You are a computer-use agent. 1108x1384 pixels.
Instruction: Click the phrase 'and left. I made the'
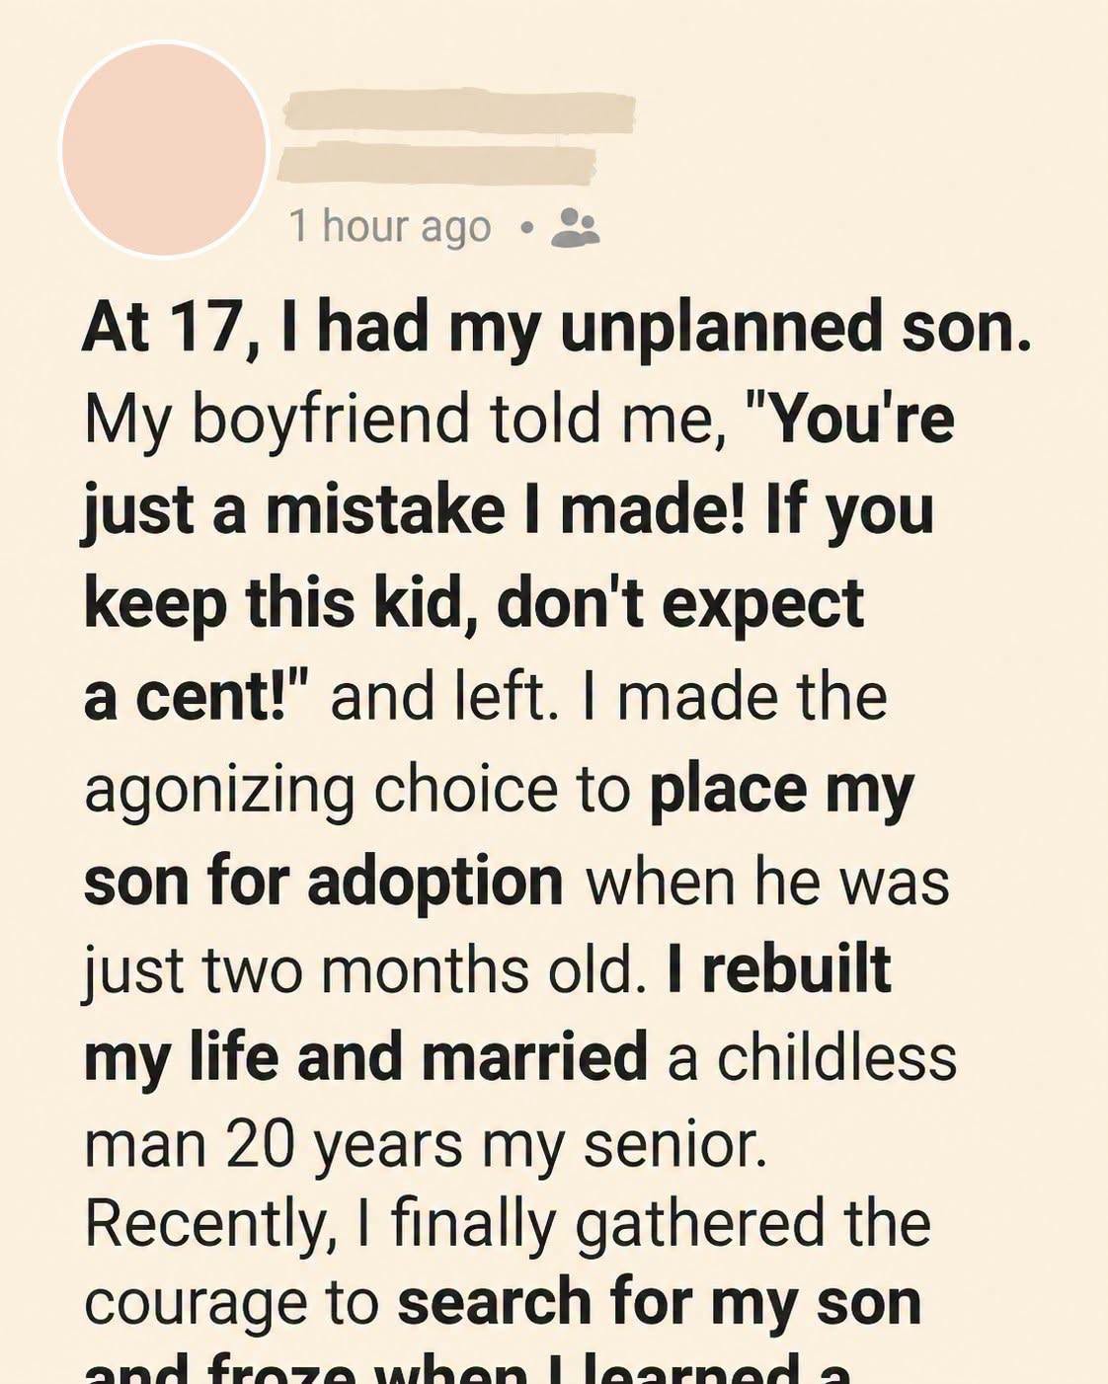(609, 697)
